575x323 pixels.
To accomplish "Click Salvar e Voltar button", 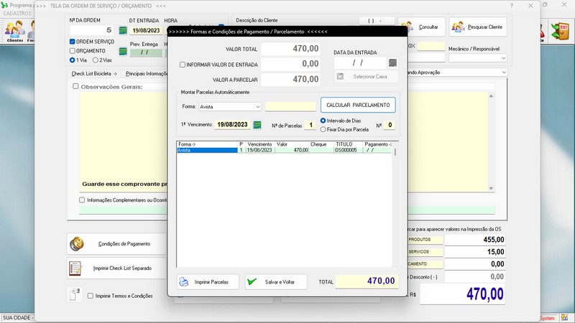I will 276,282.
